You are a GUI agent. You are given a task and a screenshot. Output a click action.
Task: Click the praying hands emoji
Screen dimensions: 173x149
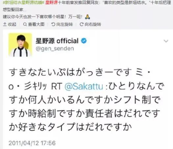pyautogui.click(x=87, y=17)
